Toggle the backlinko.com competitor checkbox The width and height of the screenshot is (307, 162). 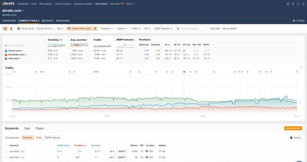pos(6,55)
